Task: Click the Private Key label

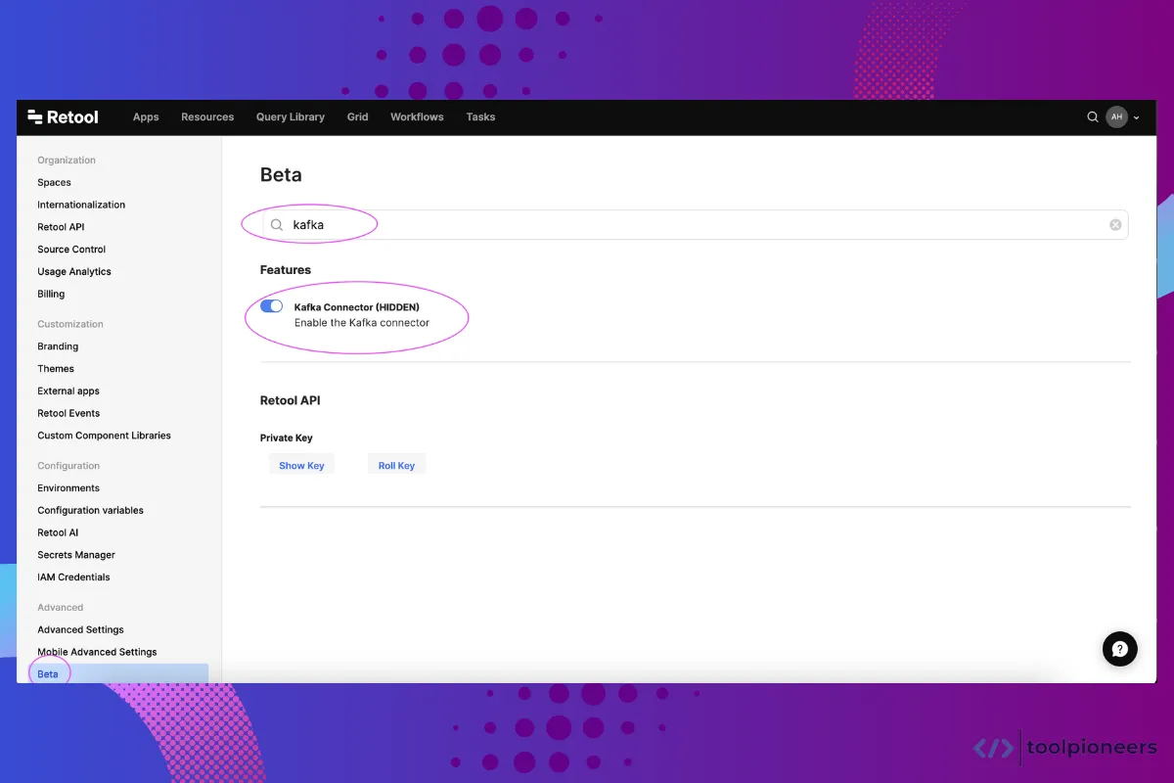Action: (x=287, y=438)
